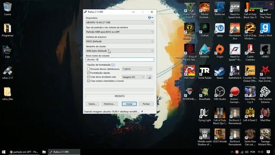Viewport: 275px width, 155px height.
Task: Toggle Criar nomes estendidos e ícones checkbox
Action: click(89, 81)
